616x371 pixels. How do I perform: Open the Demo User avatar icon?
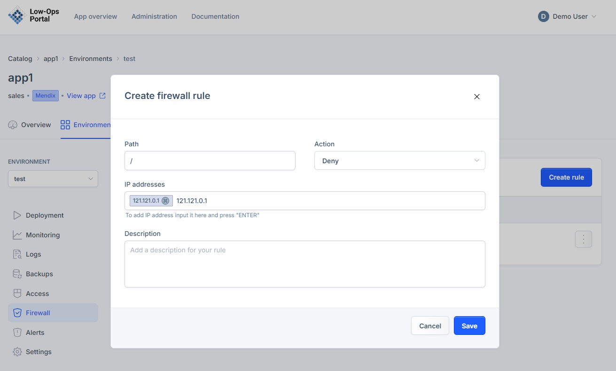pos(543,16)
